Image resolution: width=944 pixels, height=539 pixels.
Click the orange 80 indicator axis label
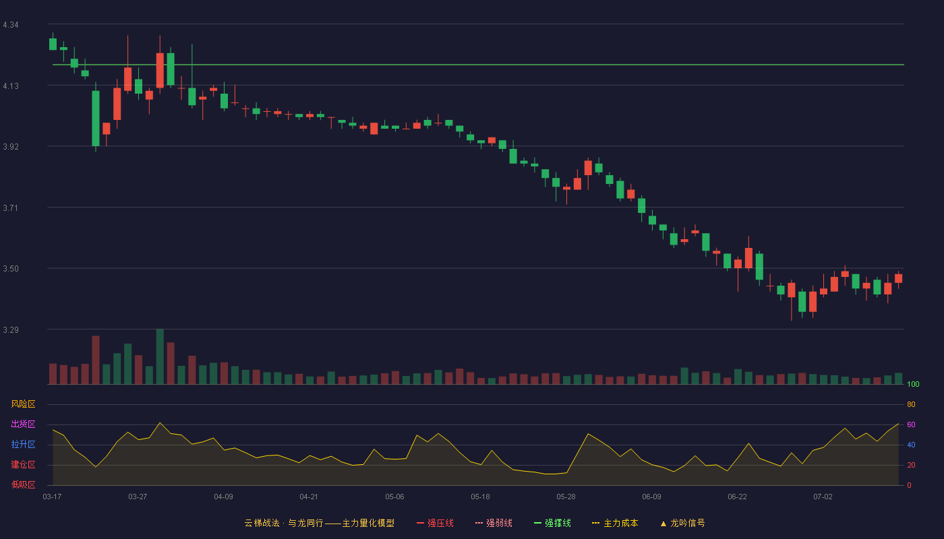pyautogui.click(x=911, y=404)
